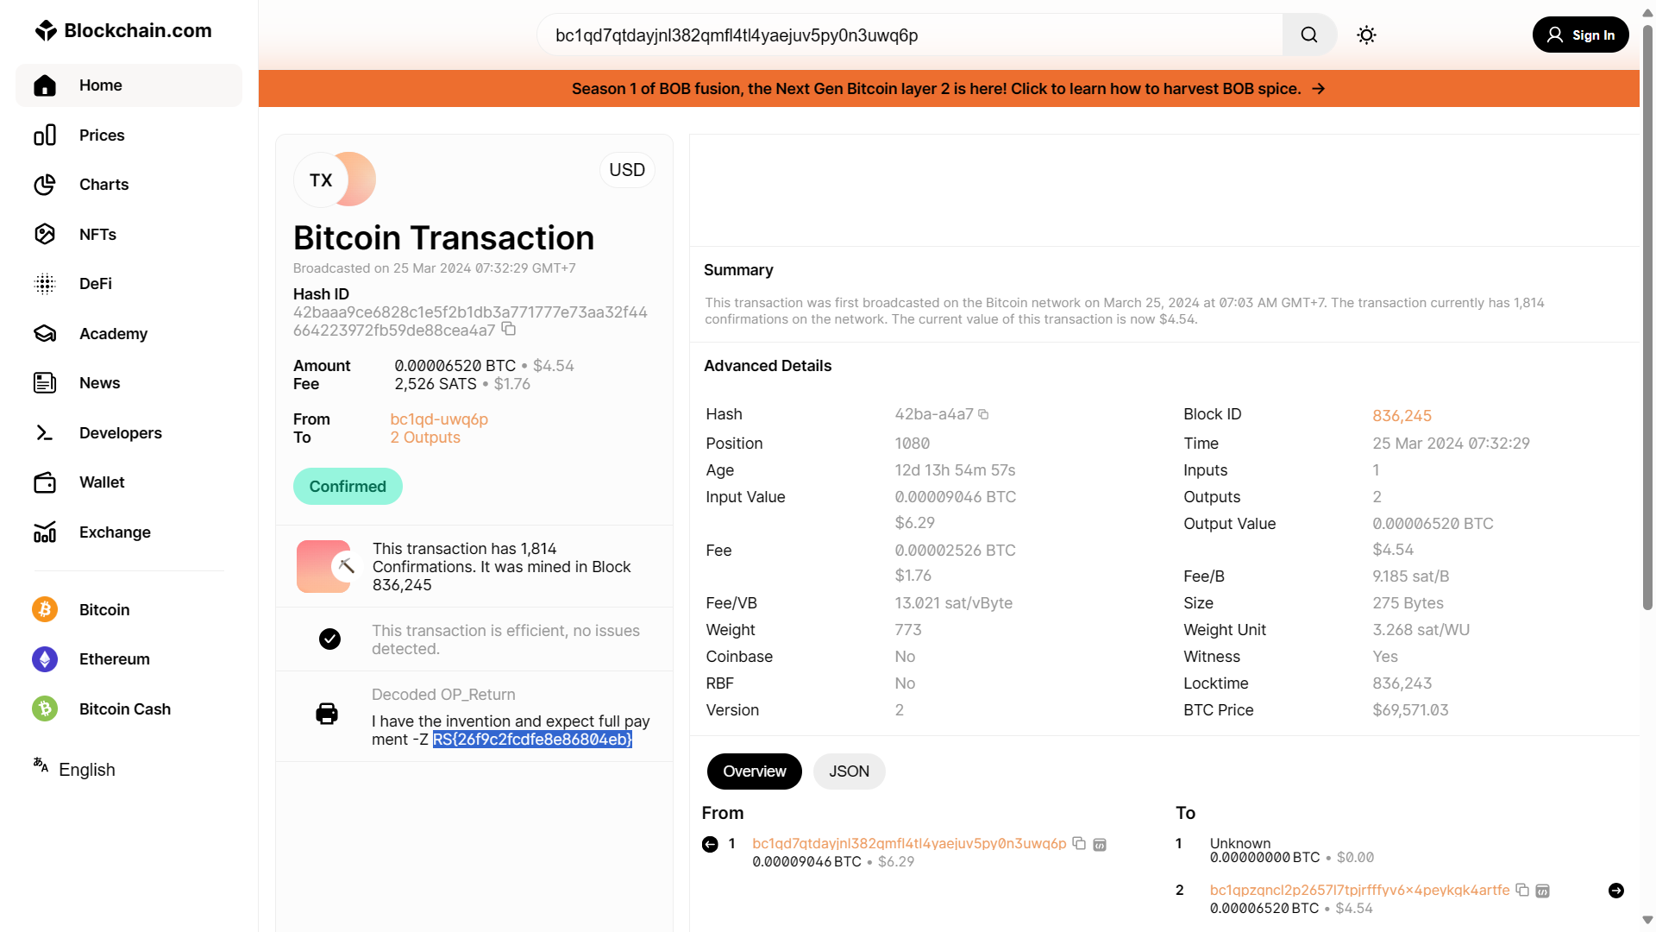Screen dimensions: 1656x932
Task: Open script details icon for From address
Action: click(x=1100, y=845)
